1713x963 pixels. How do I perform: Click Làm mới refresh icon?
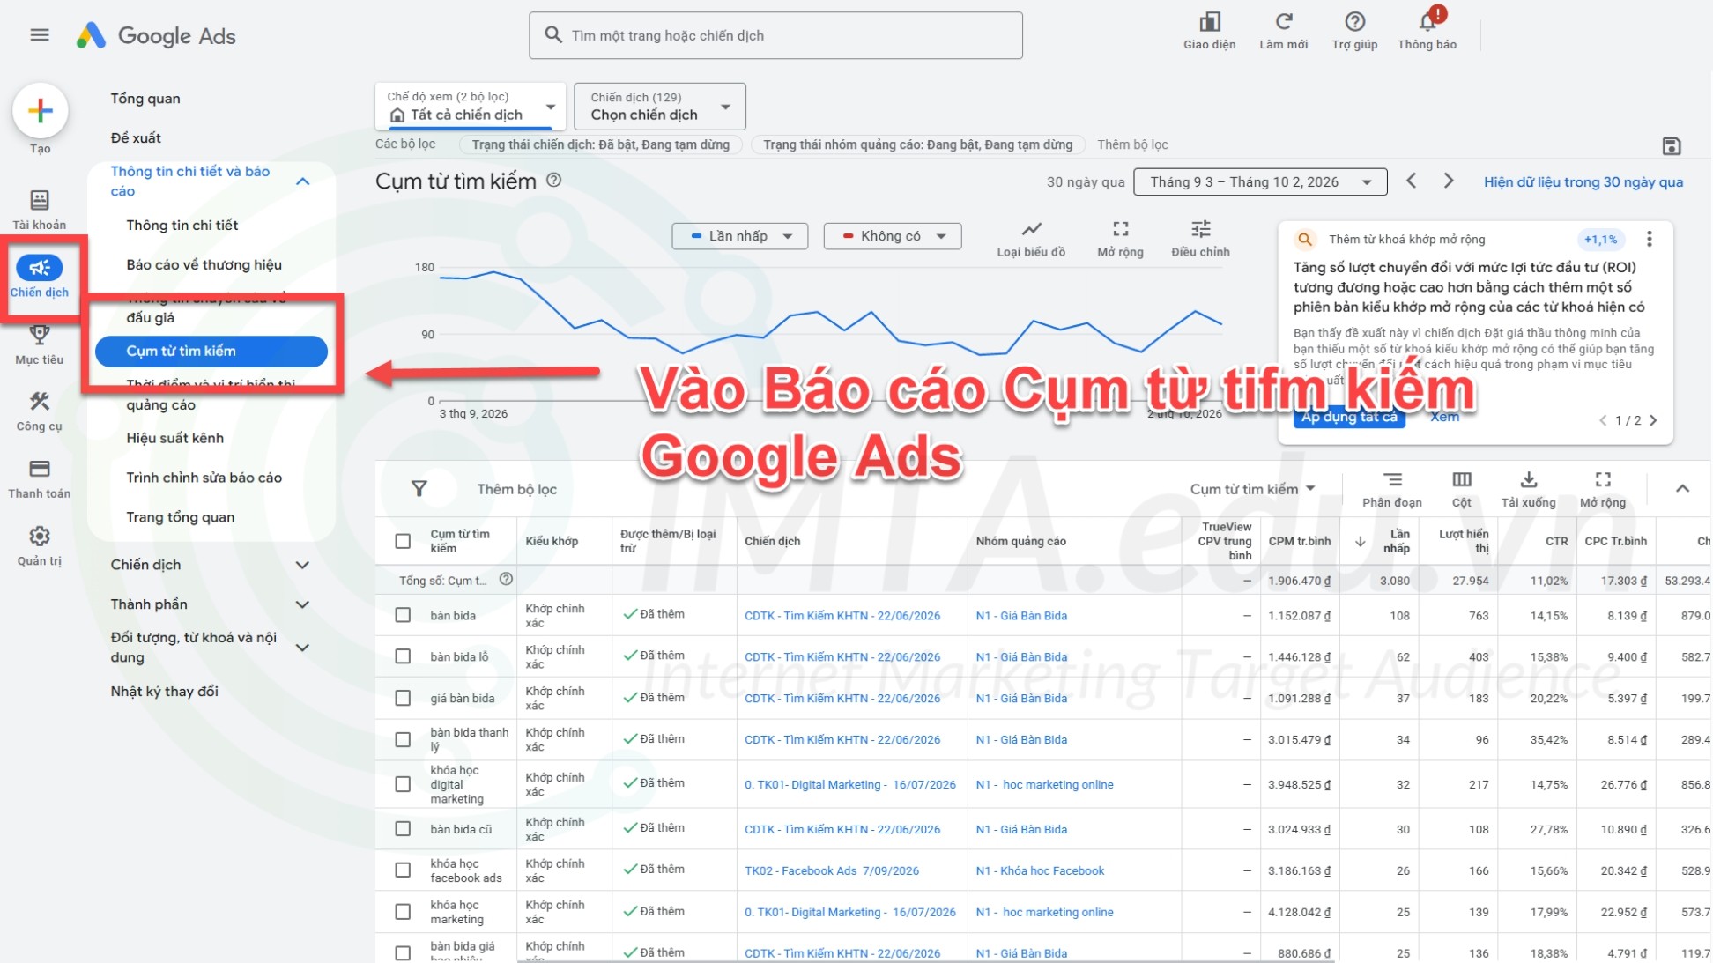pos(1283,22)
